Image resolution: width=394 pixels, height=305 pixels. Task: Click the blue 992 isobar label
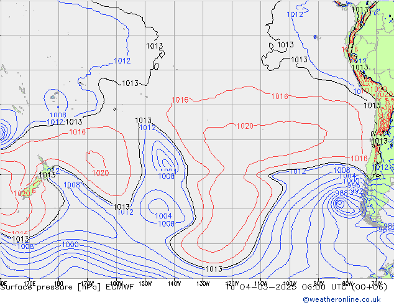tap(357, 190)
